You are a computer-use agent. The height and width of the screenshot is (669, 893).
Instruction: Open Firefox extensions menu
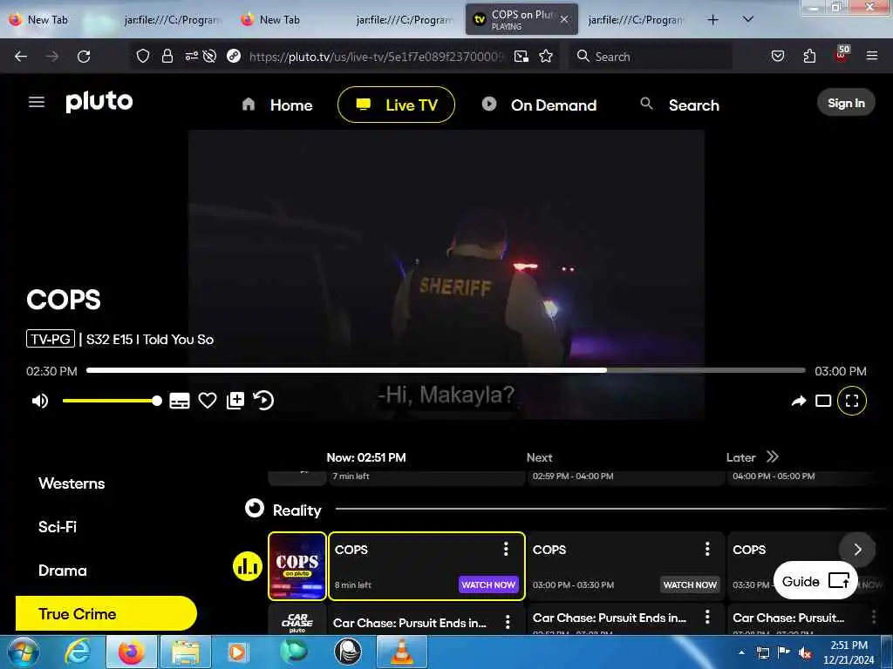click(x=809, y=56)
